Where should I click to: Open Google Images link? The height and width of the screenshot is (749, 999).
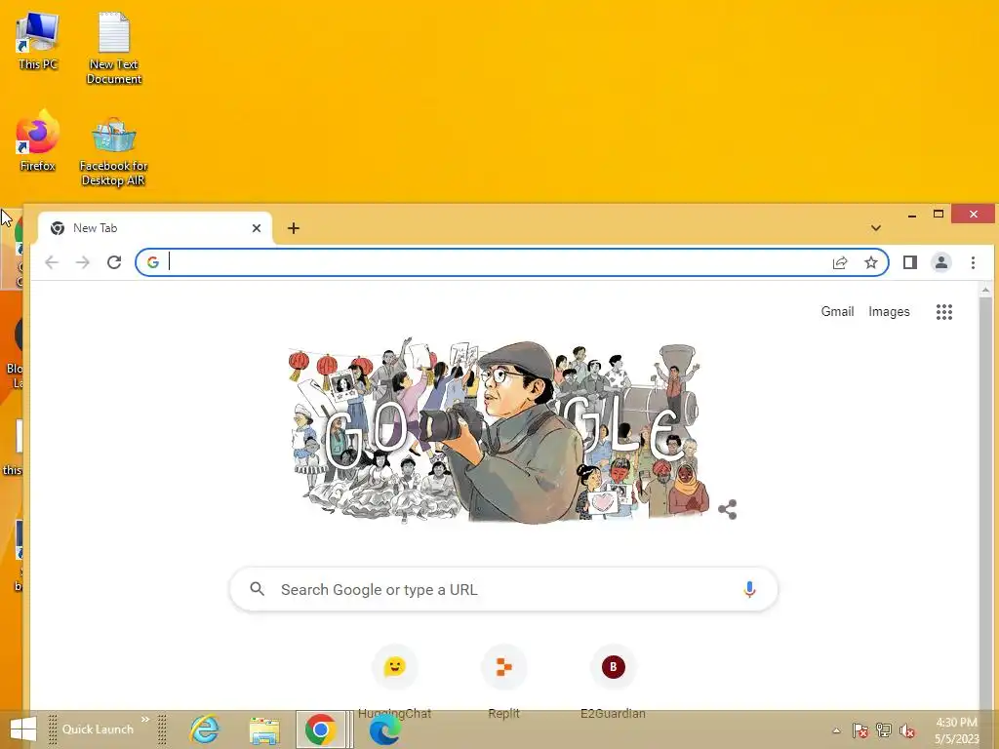tap(889, 311)
